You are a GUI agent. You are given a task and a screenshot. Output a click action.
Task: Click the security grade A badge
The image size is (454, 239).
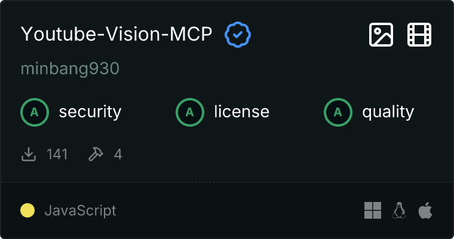tap(35, 112)
